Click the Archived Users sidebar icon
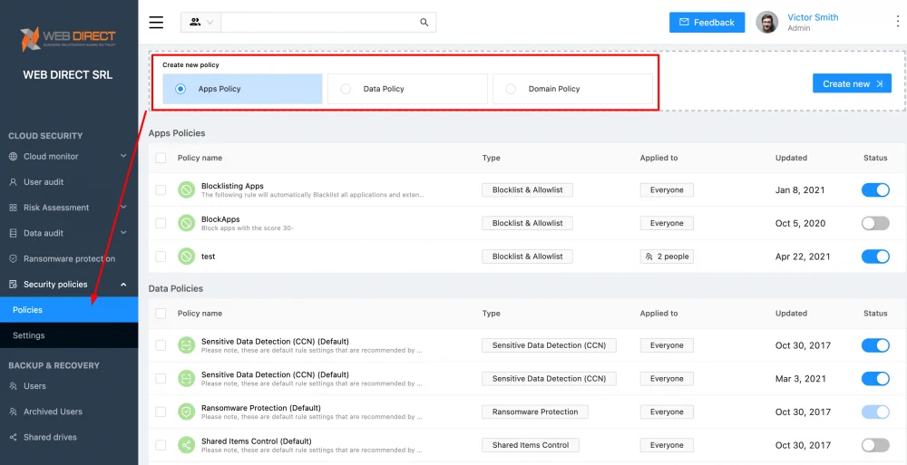This screenshot has height=465, width=907. click(x=14, y=412)
